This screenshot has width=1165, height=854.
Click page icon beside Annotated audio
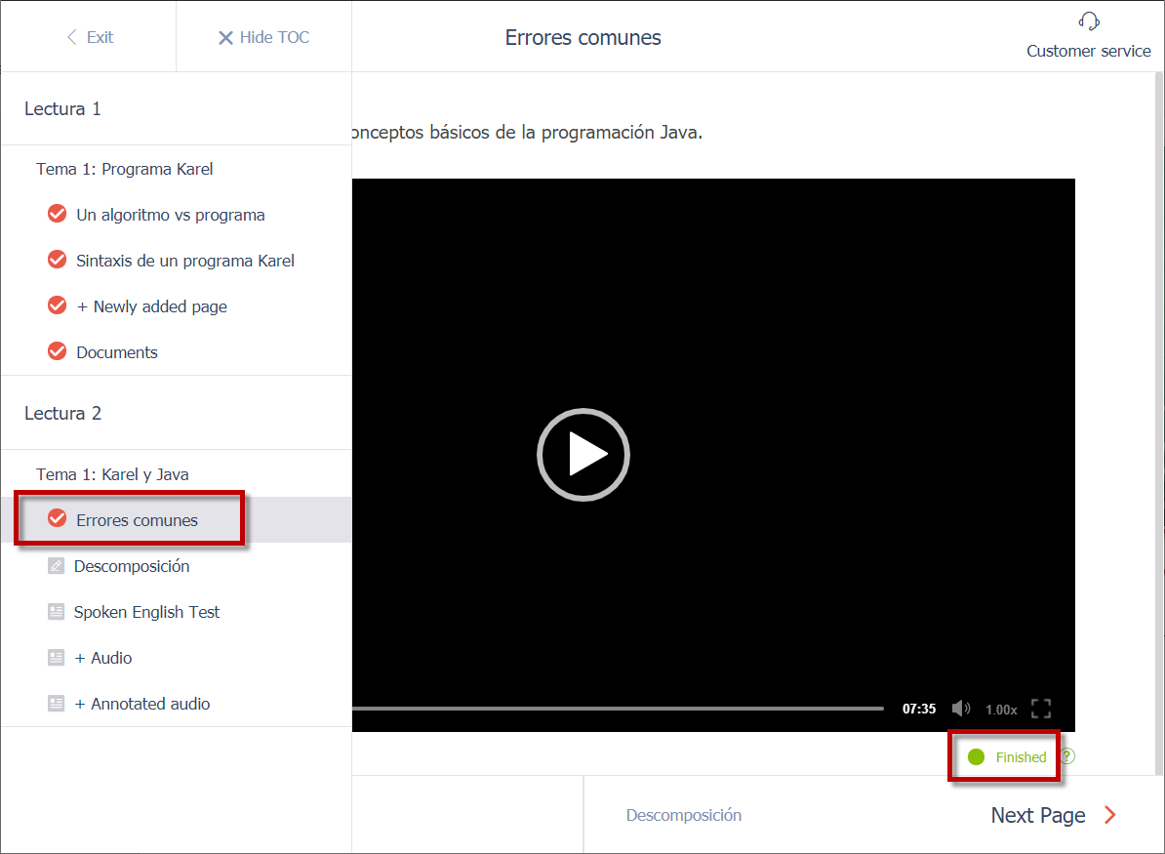(56, 703)
